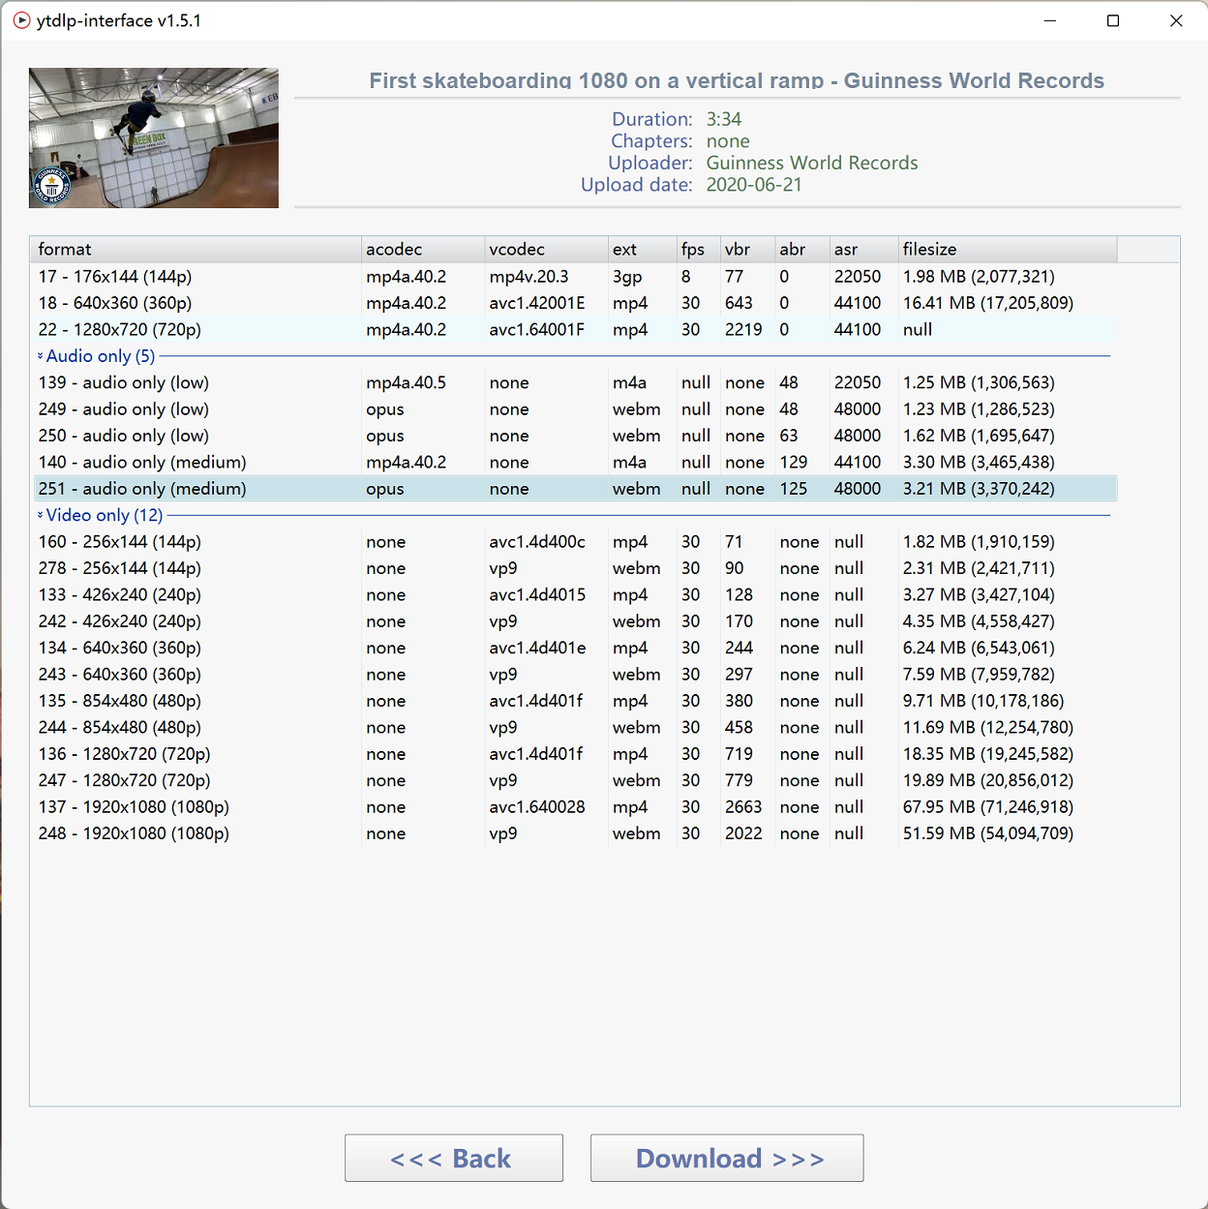Sort by the fps column header
Viewport: 1208px width, 1209px height.
coord(698,249)
